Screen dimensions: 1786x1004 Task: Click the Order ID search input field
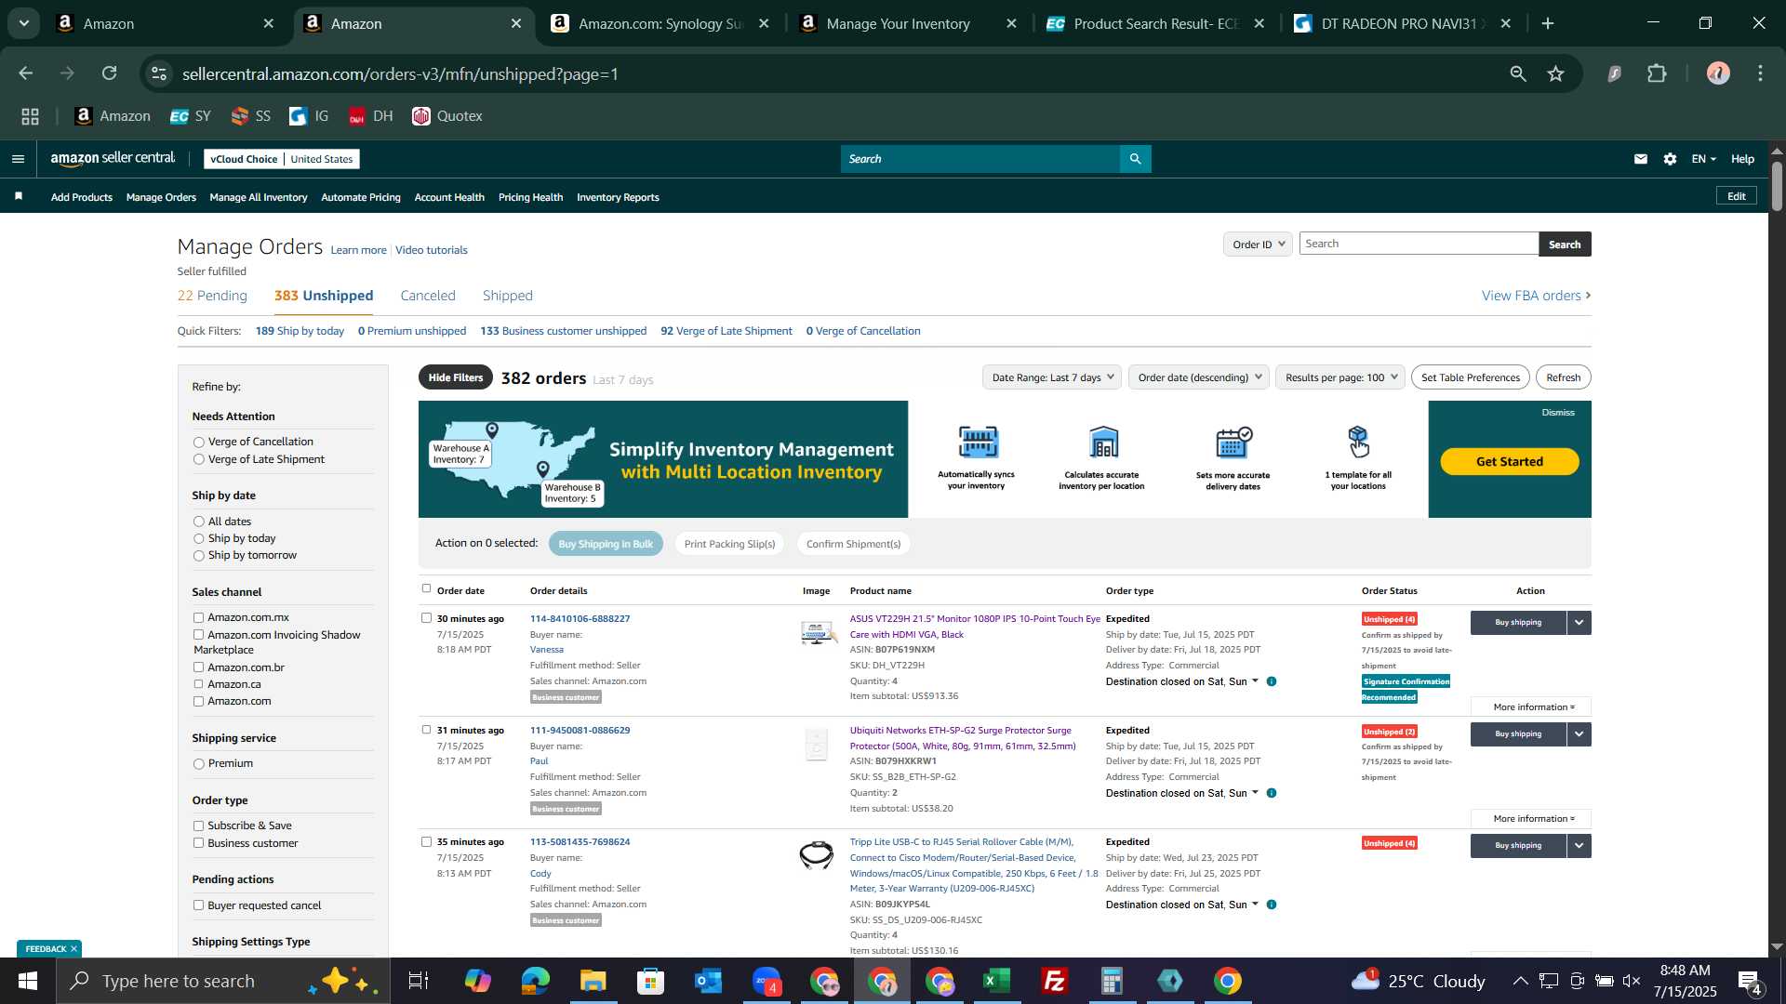1419,244
